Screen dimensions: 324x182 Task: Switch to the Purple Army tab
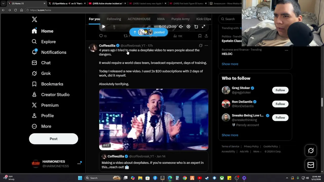pos(180,19)
